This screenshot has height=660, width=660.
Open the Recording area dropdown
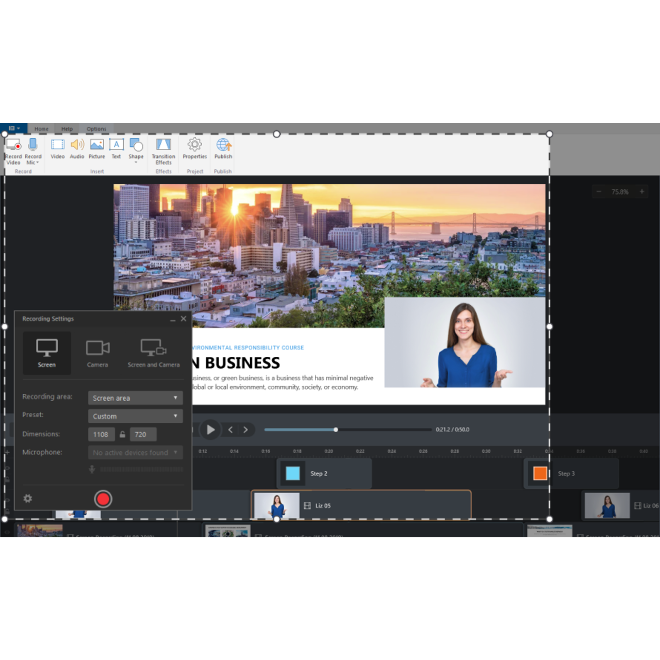(135, 398)
